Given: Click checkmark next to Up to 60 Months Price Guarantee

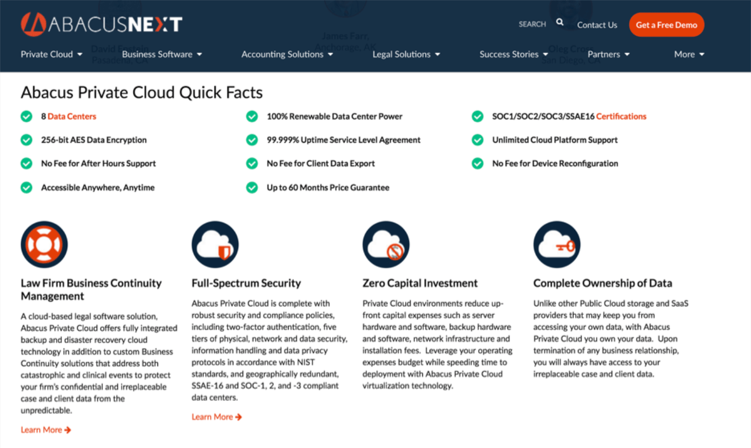Looking at the screenshot, I should tap(252, 187).
